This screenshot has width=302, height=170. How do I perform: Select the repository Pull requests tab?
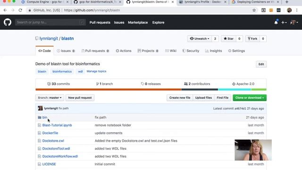click(x=95, y=51)
